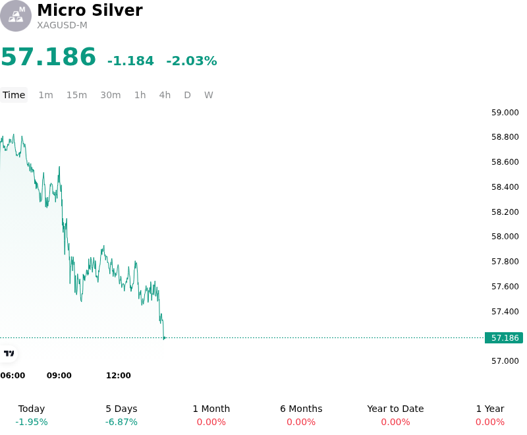Click the Today performance range
Image resolution: width=527 pixels, height=435 pixels.
[32, 415]
